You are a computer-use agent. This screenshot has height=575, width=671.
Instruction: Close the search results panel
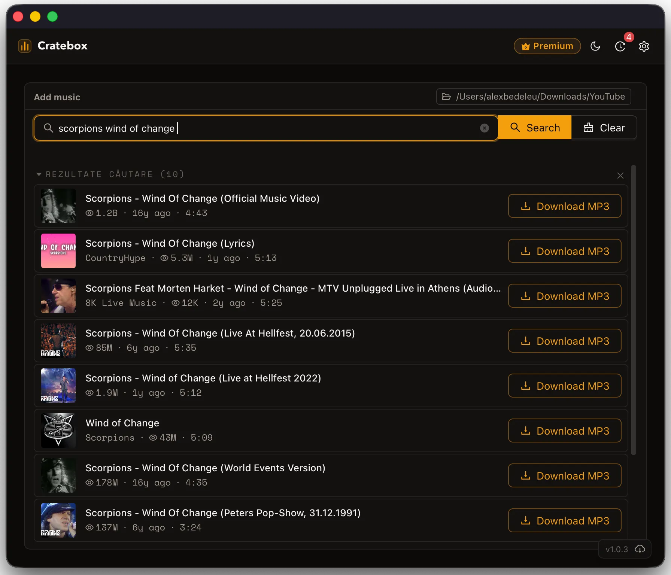[620, 176]
